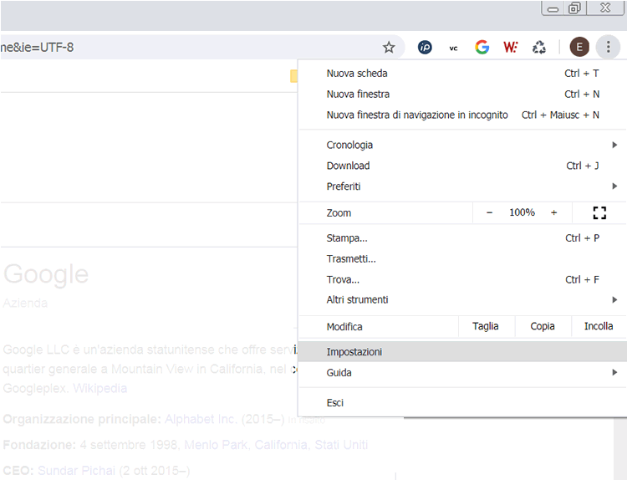Close the Chrome three-dot menu button
627x480 pixels.
pos(608,47)
